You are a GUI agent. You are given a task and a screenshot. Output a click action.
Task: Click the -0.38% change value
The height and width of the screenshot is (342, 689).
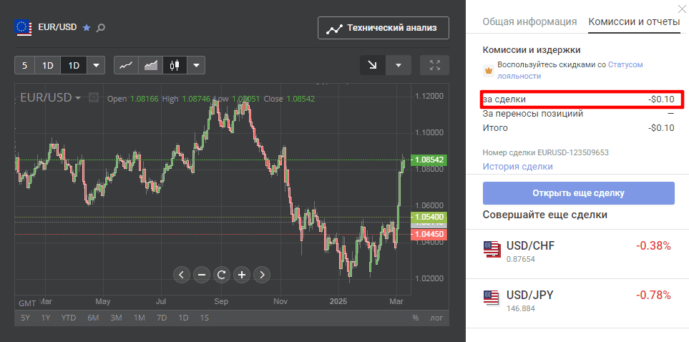(x=653, y=245)
